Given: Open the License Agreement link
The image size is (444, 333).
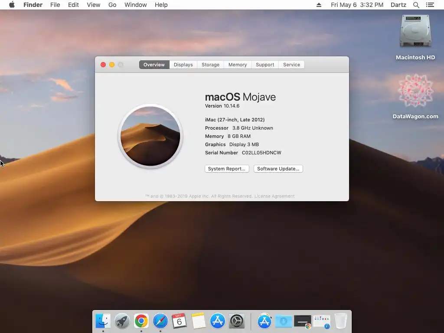Looking at the screenshot, I should click(274, 196).
